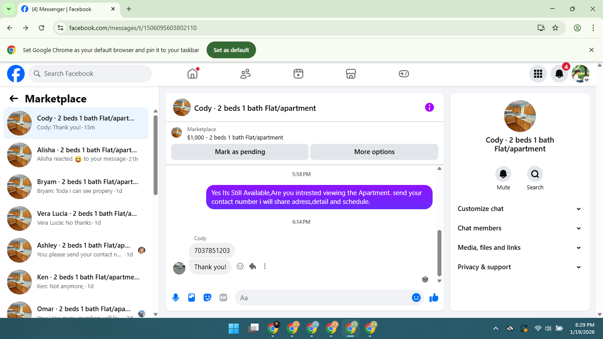Open Ken conversation in list
Viewport: 603px width, 339px height.
tap(76, 282)
